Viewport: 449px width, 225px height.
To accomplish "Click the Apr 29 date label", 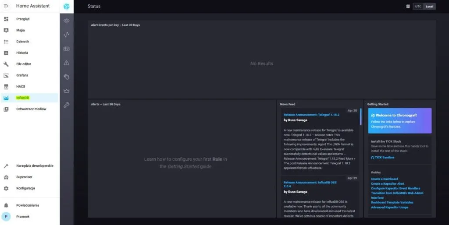I will click(x=352, y=178).
